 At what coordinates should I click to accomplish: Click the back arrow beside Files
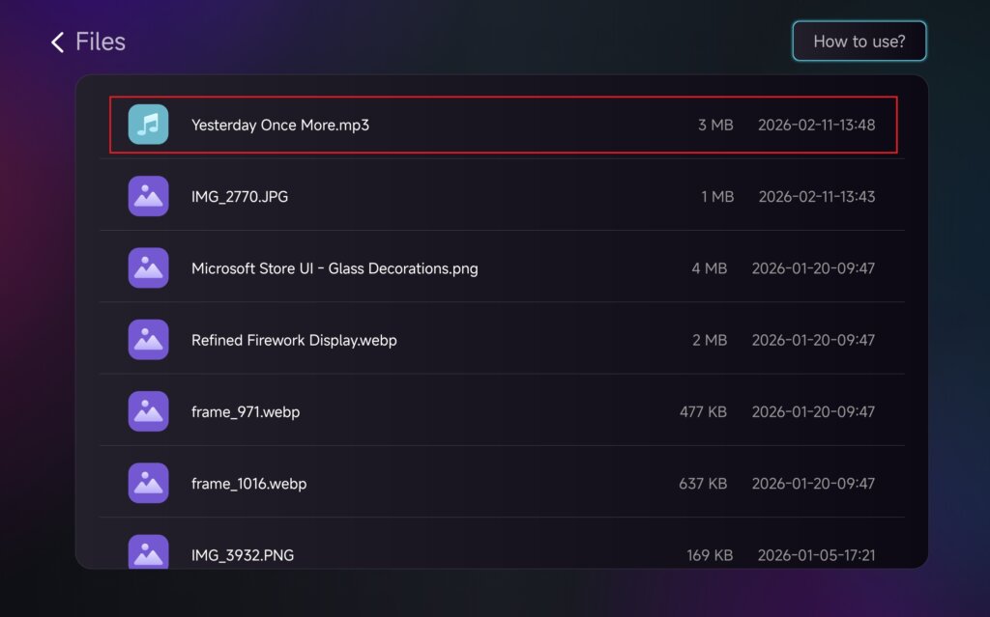point(57,42)
